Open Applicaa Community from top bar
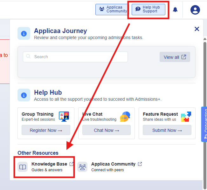 (x=114, y=9)
